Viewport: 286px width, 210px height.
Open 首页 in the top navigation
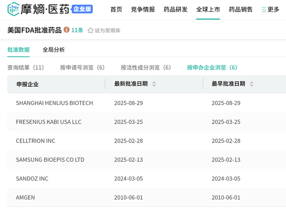tap(116, 9)
